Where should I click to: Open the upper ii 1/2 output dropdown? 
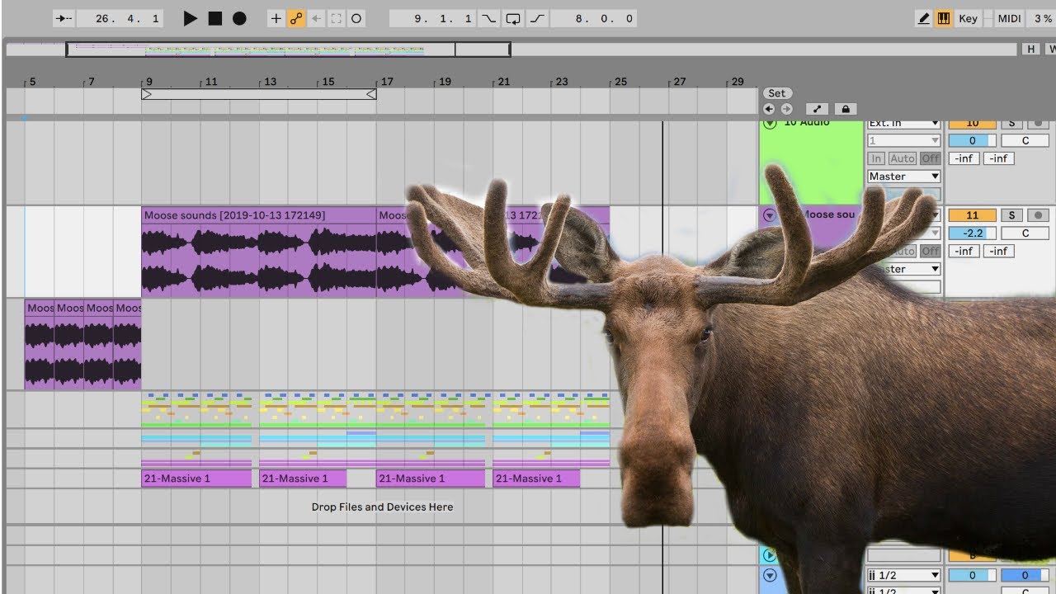click(x=904, y=575)
